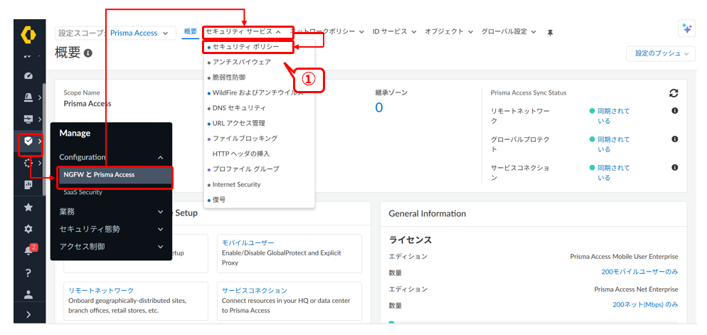707x335 pixels.
Task: Click the AI sparkle assistant icon
Action: pos(686,28)
